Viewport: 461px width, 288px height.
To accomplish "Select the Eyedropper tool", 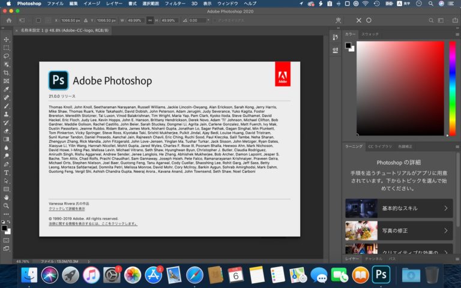I will point(7,89).
